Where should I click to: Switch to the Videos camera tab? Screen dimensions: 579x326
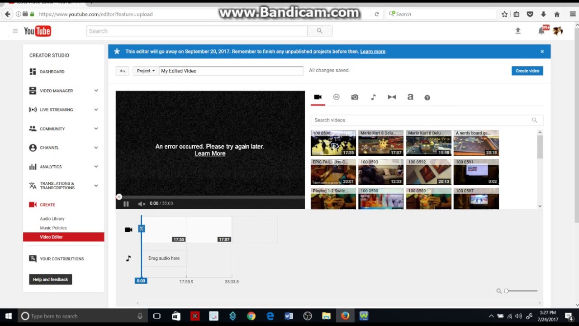click(318, 97)
